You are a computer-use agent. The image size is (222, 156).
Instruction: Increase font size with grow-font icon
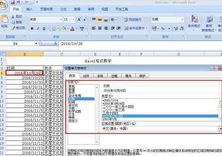pos(79,19)
